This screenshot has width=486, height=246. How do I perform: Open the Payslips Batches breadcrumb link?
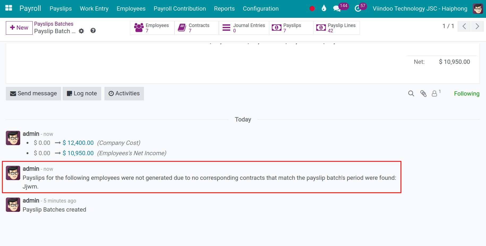click(54, 24)
